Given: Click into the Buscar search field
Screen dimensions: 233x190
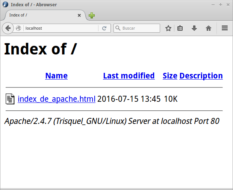Looking at the screenshot, I should pos(140,28).
